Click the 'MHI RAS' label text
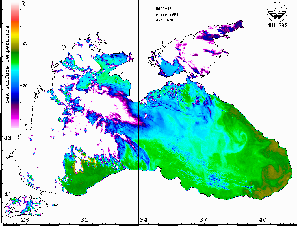This screenshot has height=226, width=297. 277,25
